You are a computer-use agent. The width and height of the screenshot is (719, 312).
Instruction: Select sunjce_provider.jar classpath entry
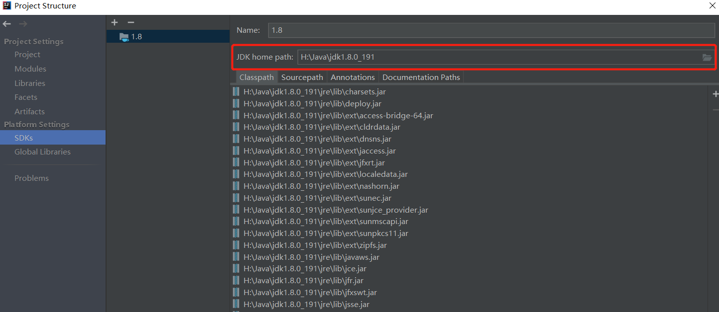click(336, 210)
